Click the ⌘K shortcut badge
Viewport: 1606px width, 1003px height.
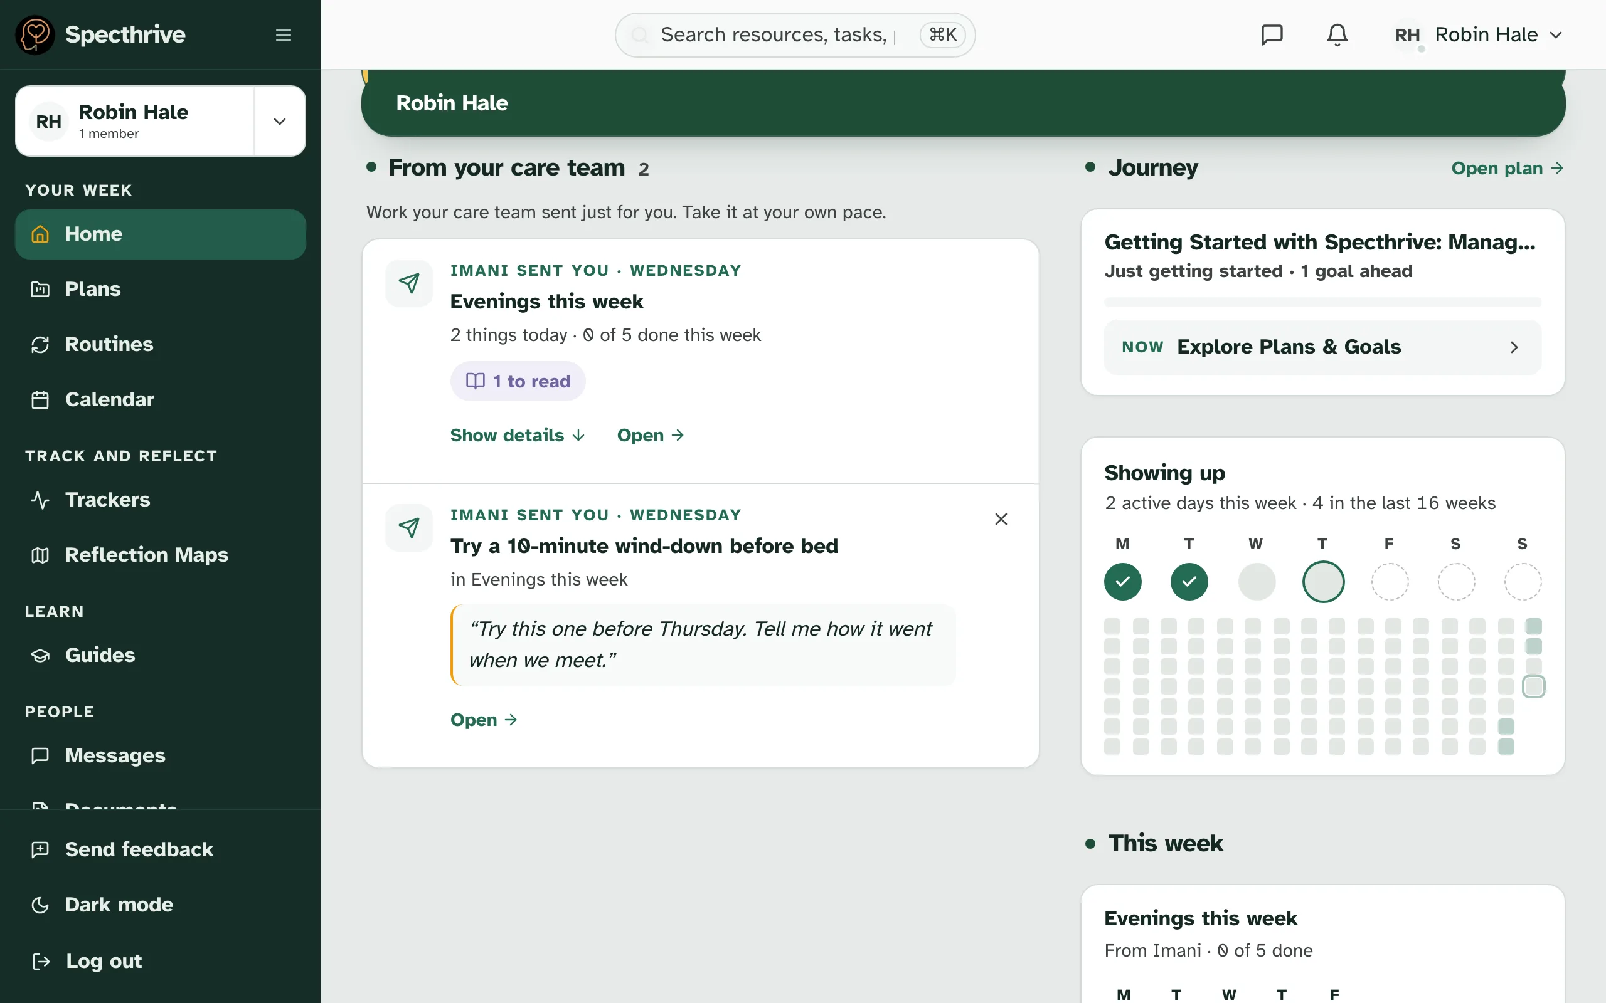[942, 34]
